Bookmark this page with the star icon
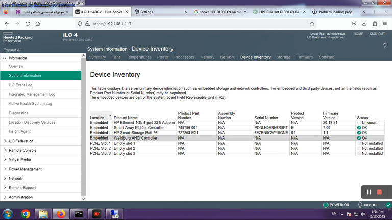The height and width of the screenshot is (220, 392). click(312, 24)
